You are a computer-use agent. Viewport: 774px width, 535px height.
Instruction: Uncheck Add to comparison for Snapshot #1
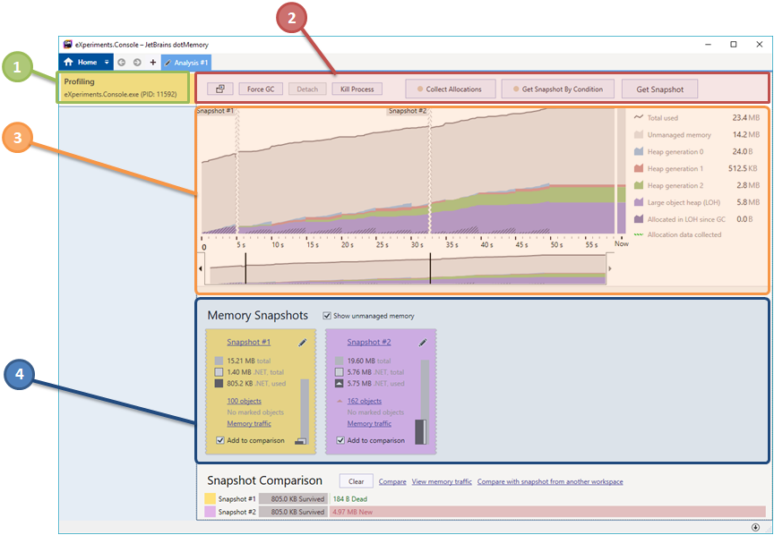pos(220,440)
